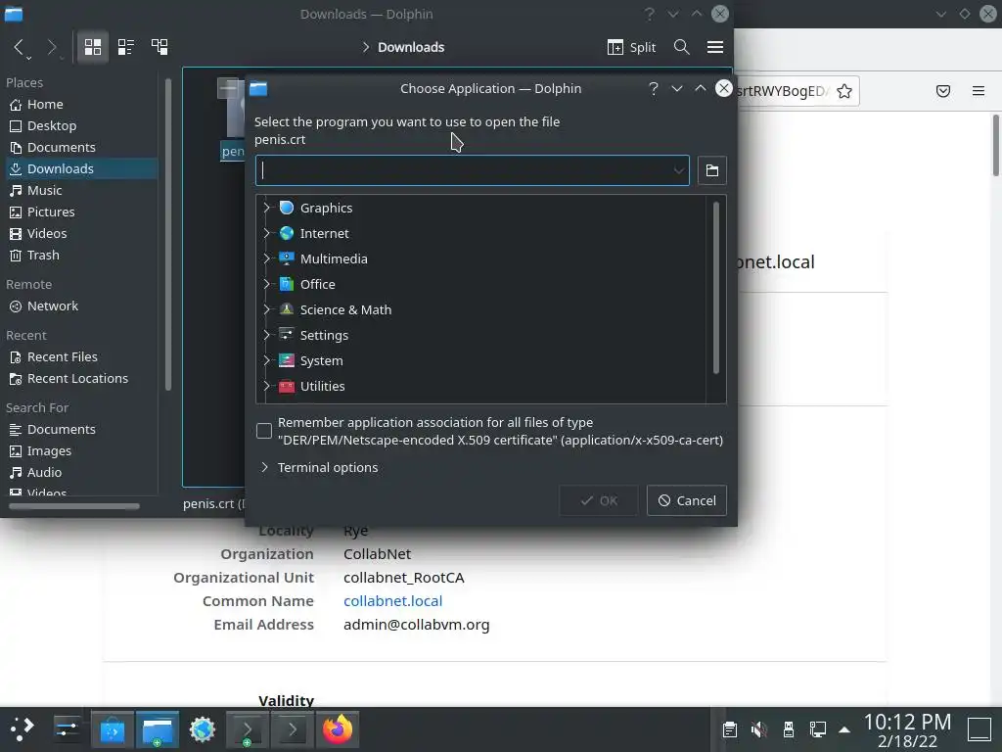Click the help question mark in Choose Application dialog
1002x752 pixels.
(x=653, y=88)
